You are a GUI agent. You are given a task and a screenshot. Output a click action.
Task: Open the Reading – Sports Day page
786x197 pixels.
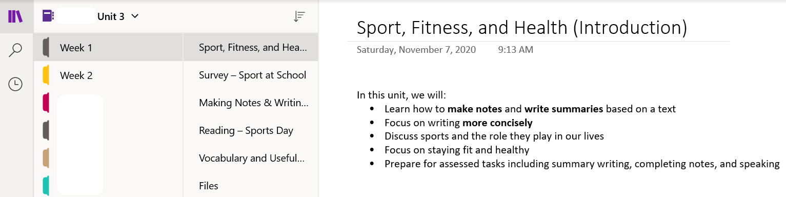(251, 131)
